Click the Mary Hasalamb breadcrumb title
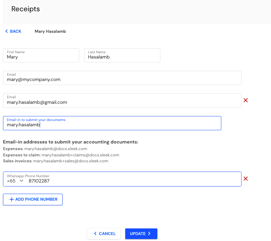This screenshot has height=241, width=271. [50, 31]
